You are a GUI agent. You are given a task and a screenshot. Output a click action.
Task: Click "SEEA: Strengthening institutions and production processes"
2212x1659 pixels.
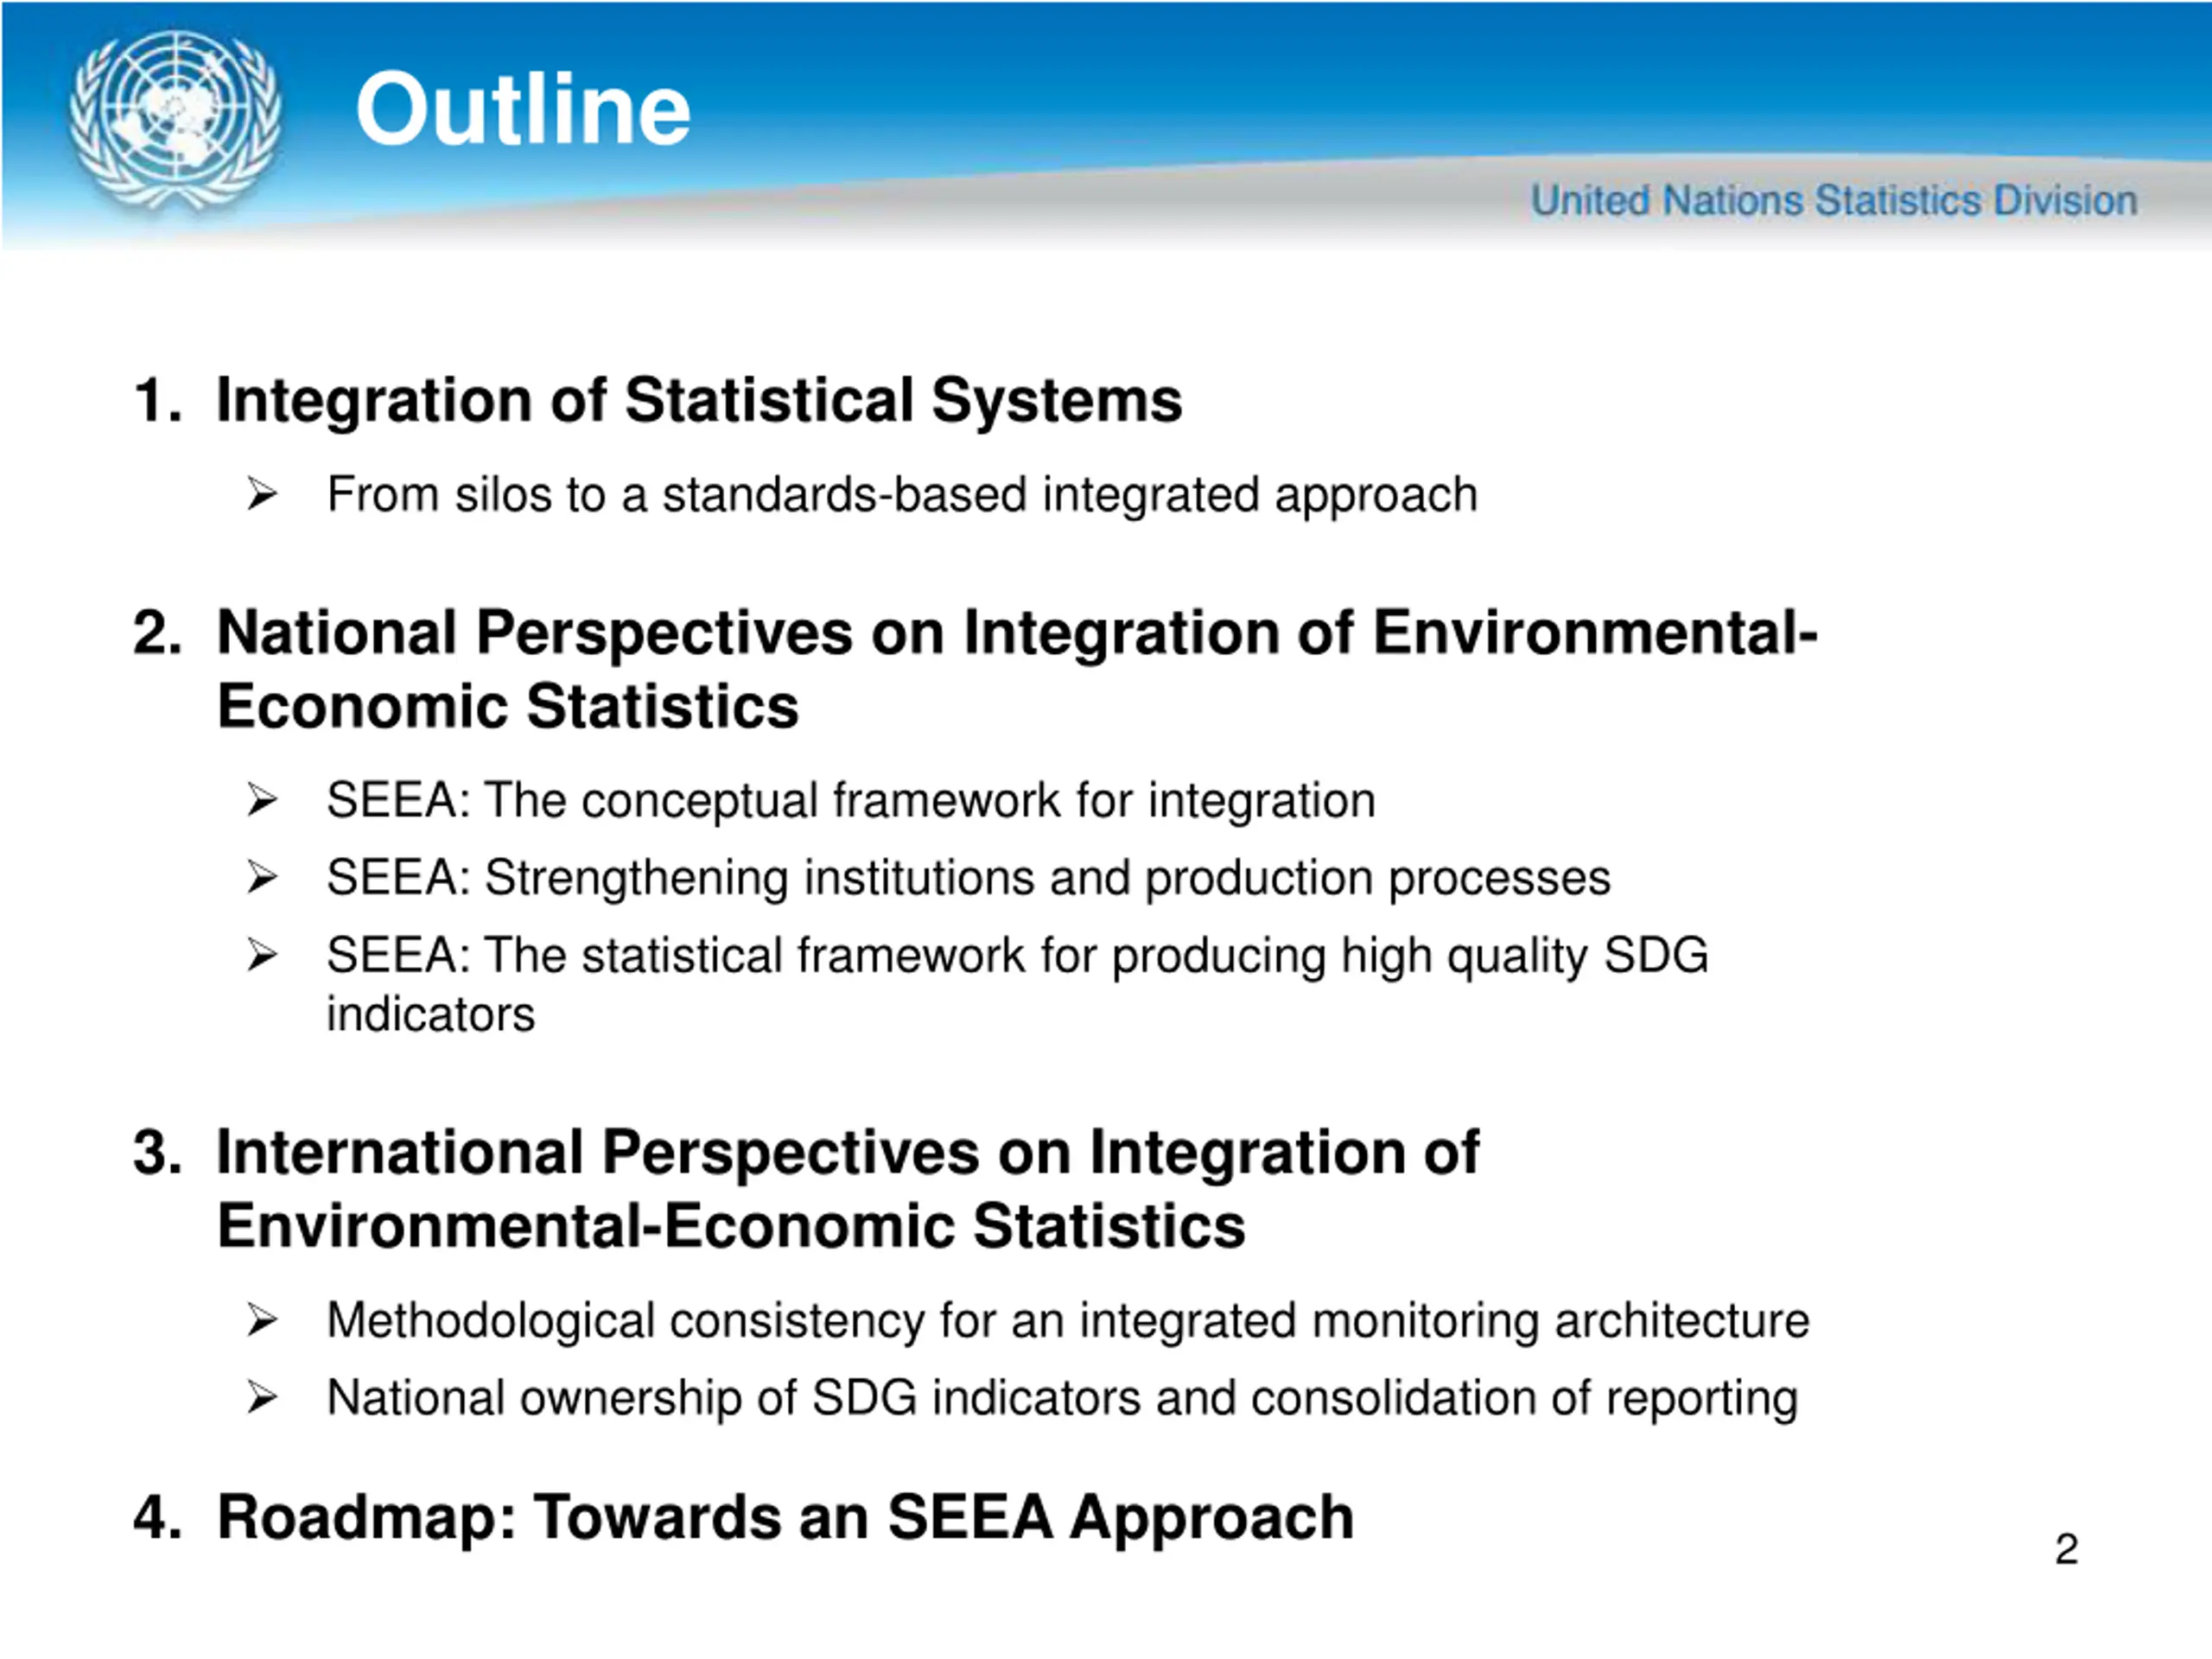pyautogui.click(x=968, y=877)
